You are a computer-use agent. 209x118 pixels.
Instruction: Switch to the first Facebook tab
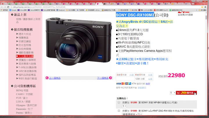coord(58,4)
